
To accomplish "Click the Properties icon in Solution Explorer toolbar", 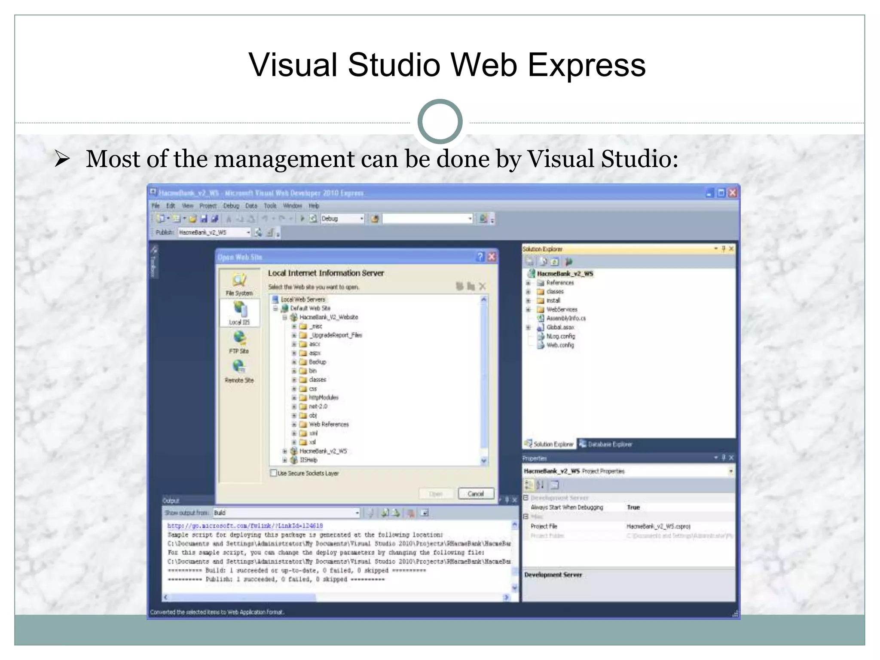I will pyautogui.click(x=530, y=261).
